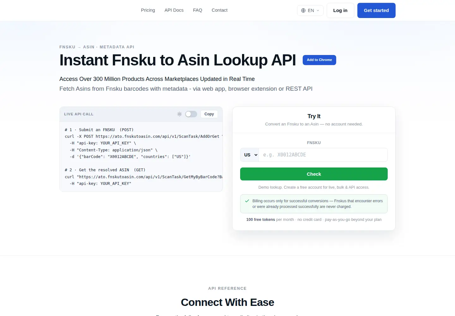Click the "FNSKU" label above the input
Image resolution: width=455 pixels, height=316 pixels.
point(314,143)
